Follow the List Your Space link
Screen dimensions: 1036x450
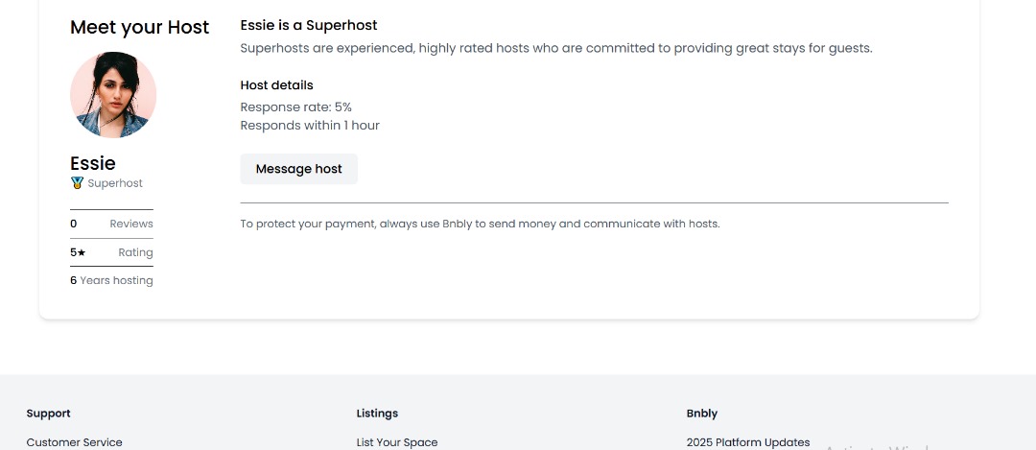coord(396,442)
